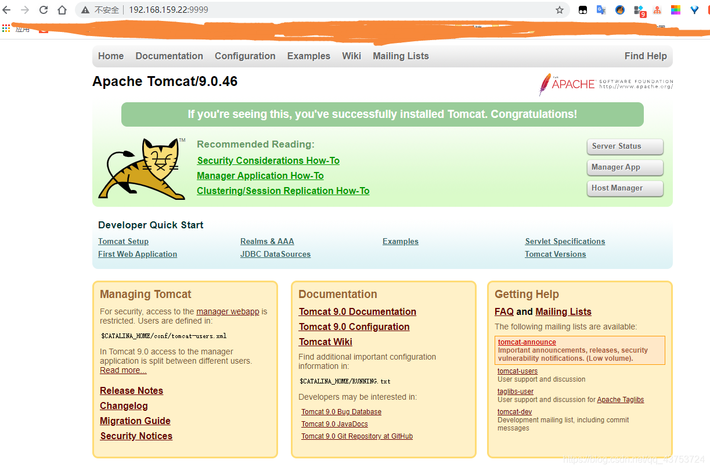Click the Manager App button
This screenshot has height=470, width=710.
point(625,167)
